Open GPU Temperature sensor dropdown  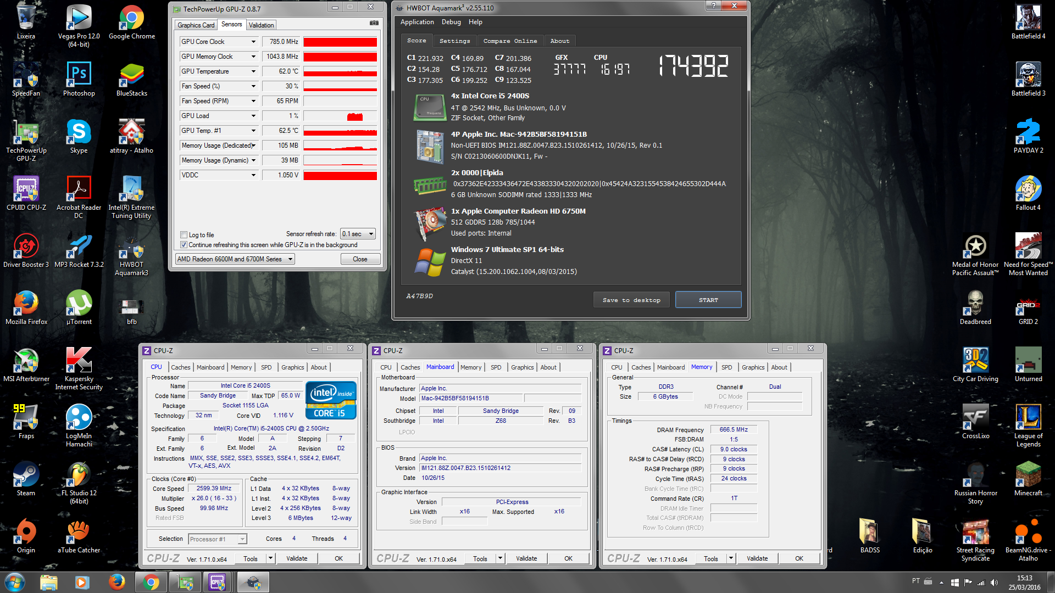[253, 71]
